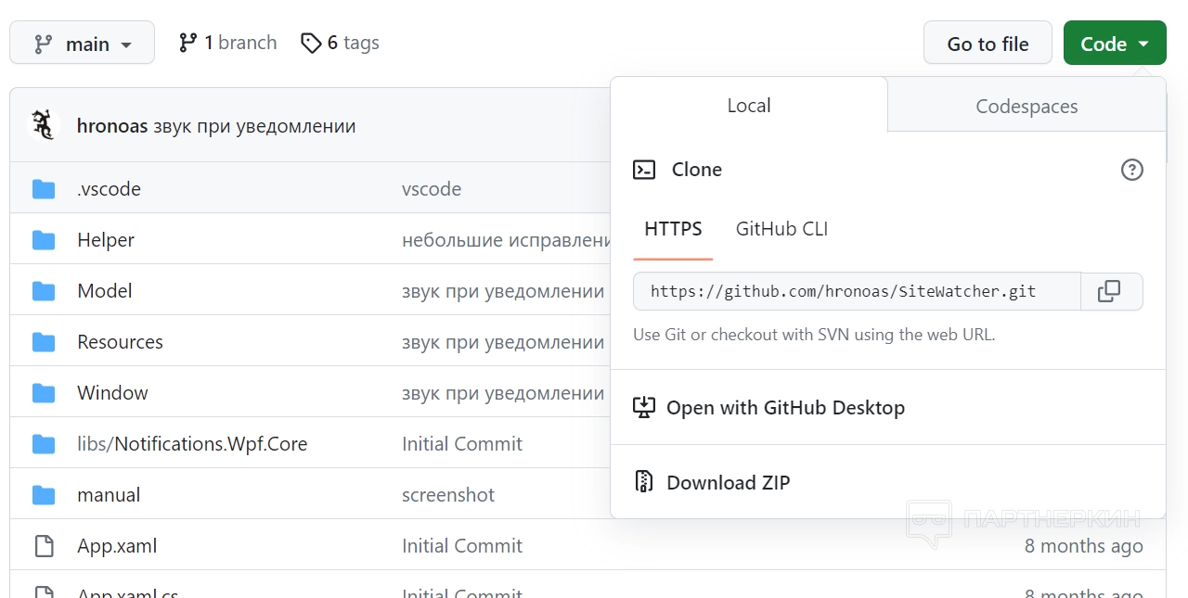
Task: Click the .vscode folder icon
Action: coord(44,189)
